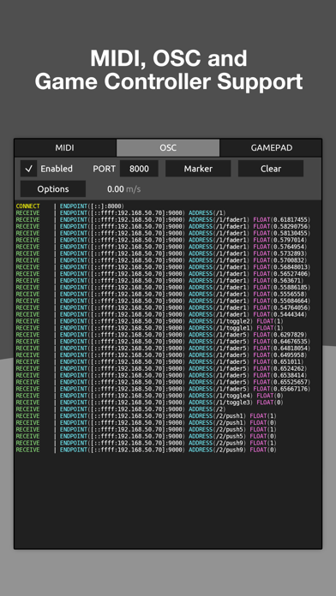Image resolution: width=336 pixels, height=596 pixels.
Task: Open the GAMEPAD tab
Action: pos(271,148)
